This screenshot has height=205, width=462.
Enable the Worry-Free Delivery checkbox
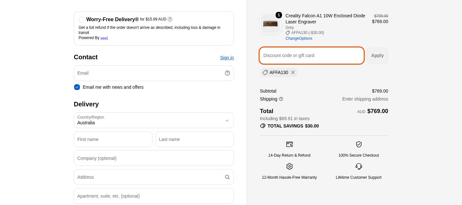point(82,20)
